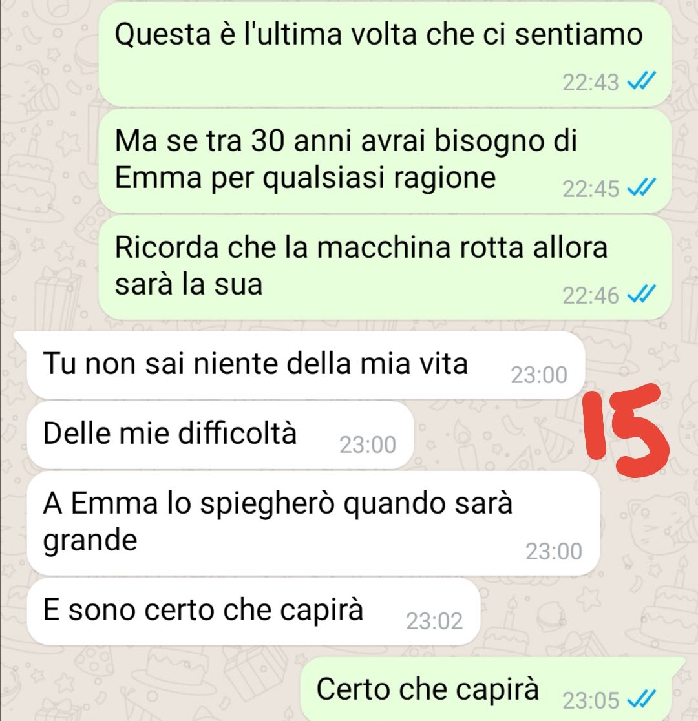This screenshot has width=698, height=721.
Task: Tap 'A Emma lo spiegherò' message bubble
Action: (313, 523)
